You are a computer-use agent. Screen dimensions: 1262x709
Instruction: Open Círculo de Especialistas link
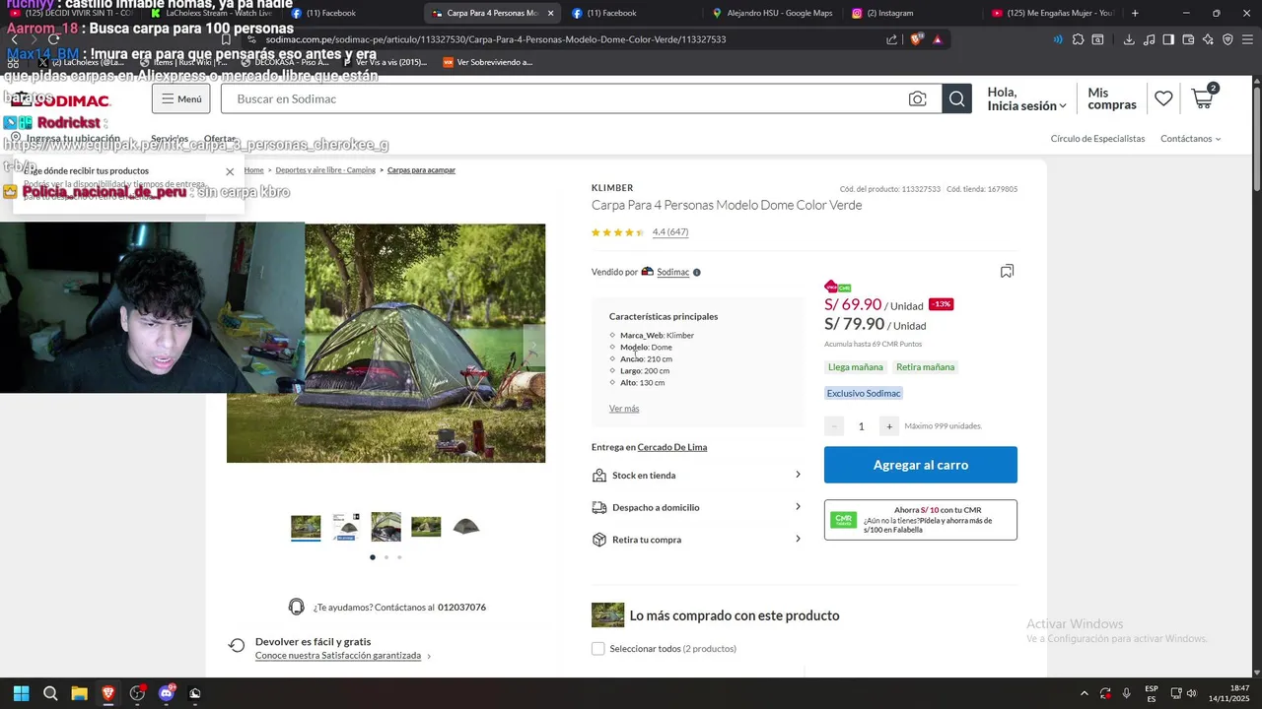[x=1097, y=139]
